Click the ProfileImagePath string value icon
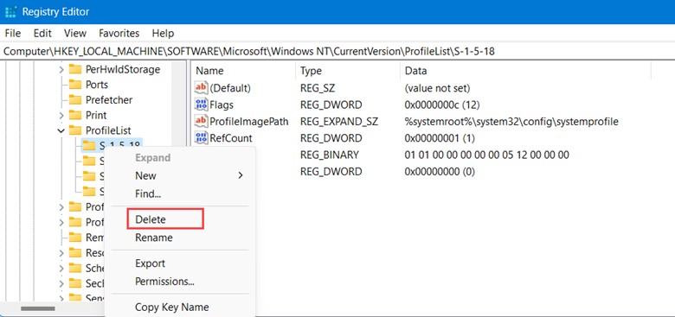This screenshot has width=675, height=317. (201, 121)
